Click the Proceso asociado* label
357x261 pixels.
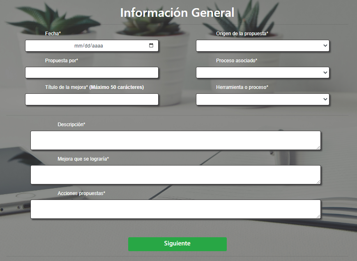237,61
